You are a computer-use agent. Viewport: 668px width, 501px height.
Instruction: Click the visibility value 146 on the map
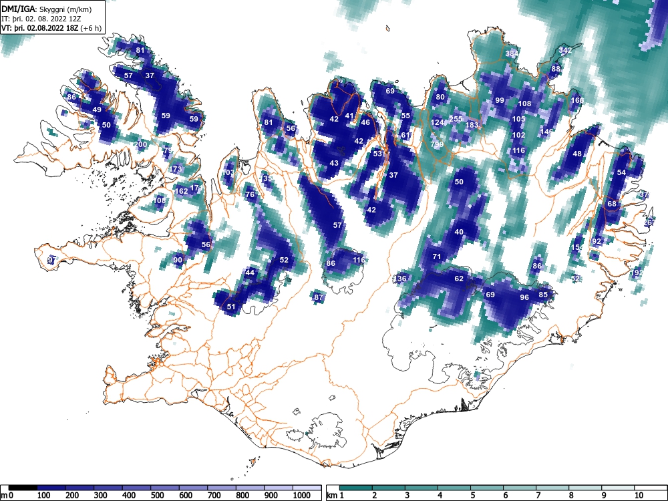point(546,132)
